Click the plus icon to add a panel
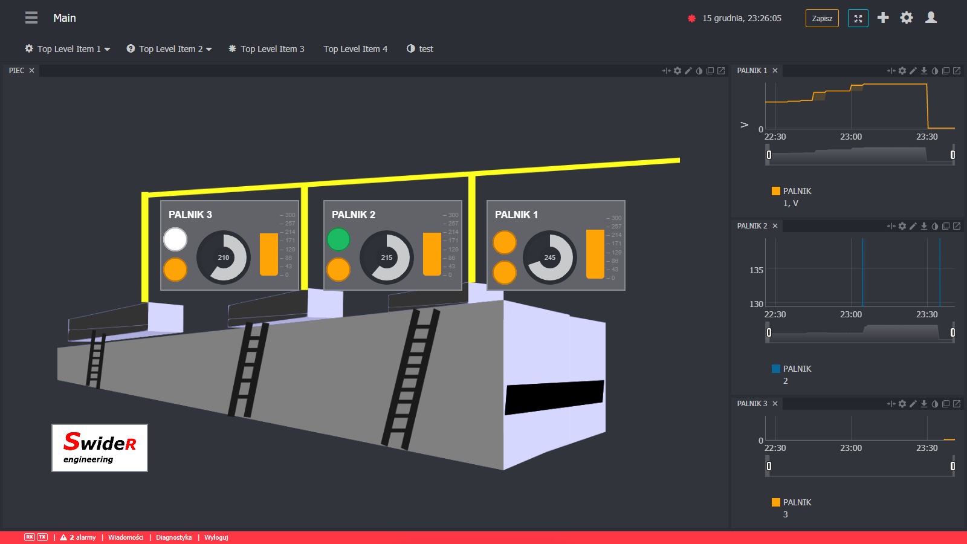 coord(883,18)
